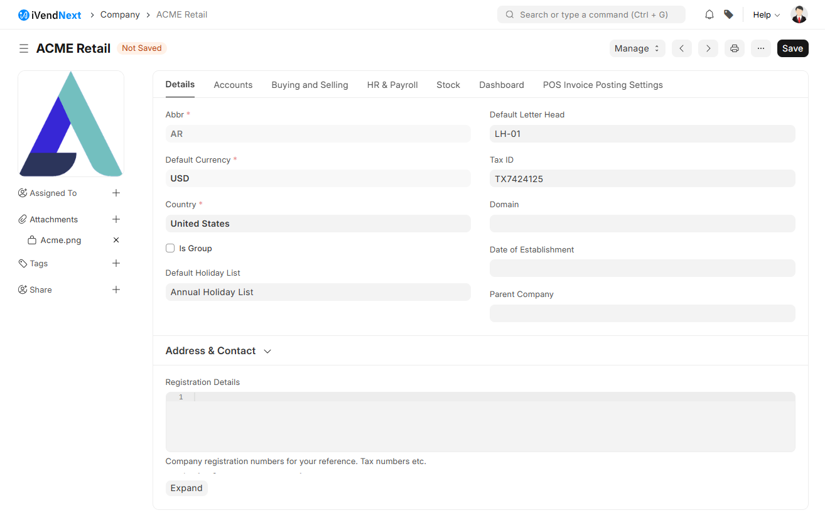Viewport: 825px width, 525px height.
Task: Click the Save button
Action: pos(792,48)
